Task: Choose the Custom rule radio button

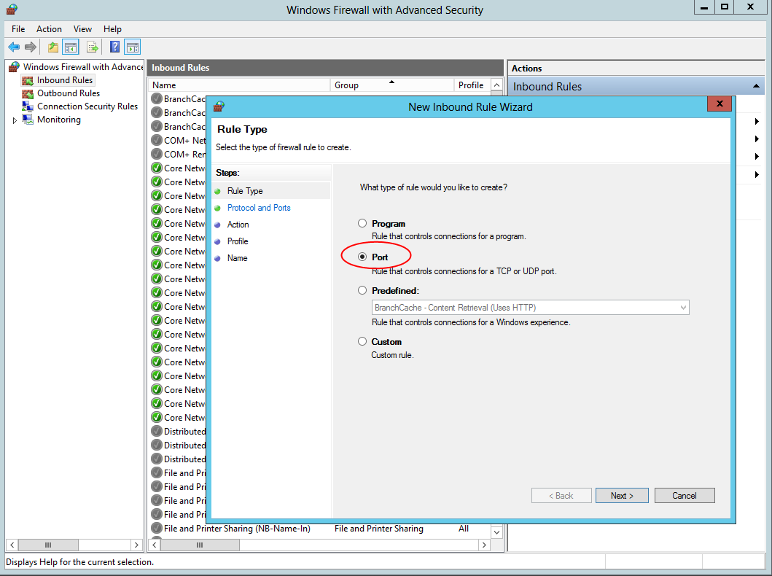Action: click(x=362, y=341)
